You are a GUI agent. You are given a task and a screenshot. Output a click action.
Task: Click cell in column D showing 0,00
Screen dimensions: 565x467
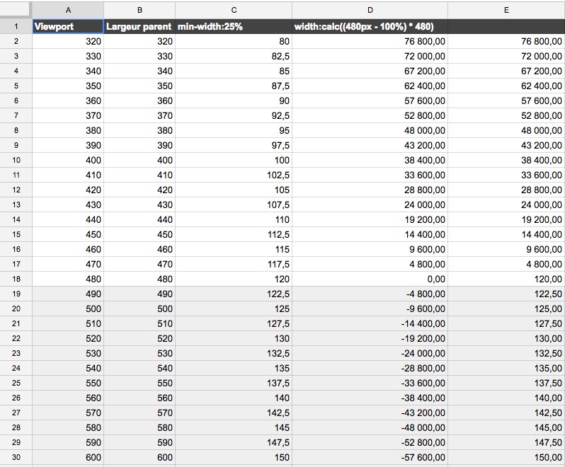[370, 279]
